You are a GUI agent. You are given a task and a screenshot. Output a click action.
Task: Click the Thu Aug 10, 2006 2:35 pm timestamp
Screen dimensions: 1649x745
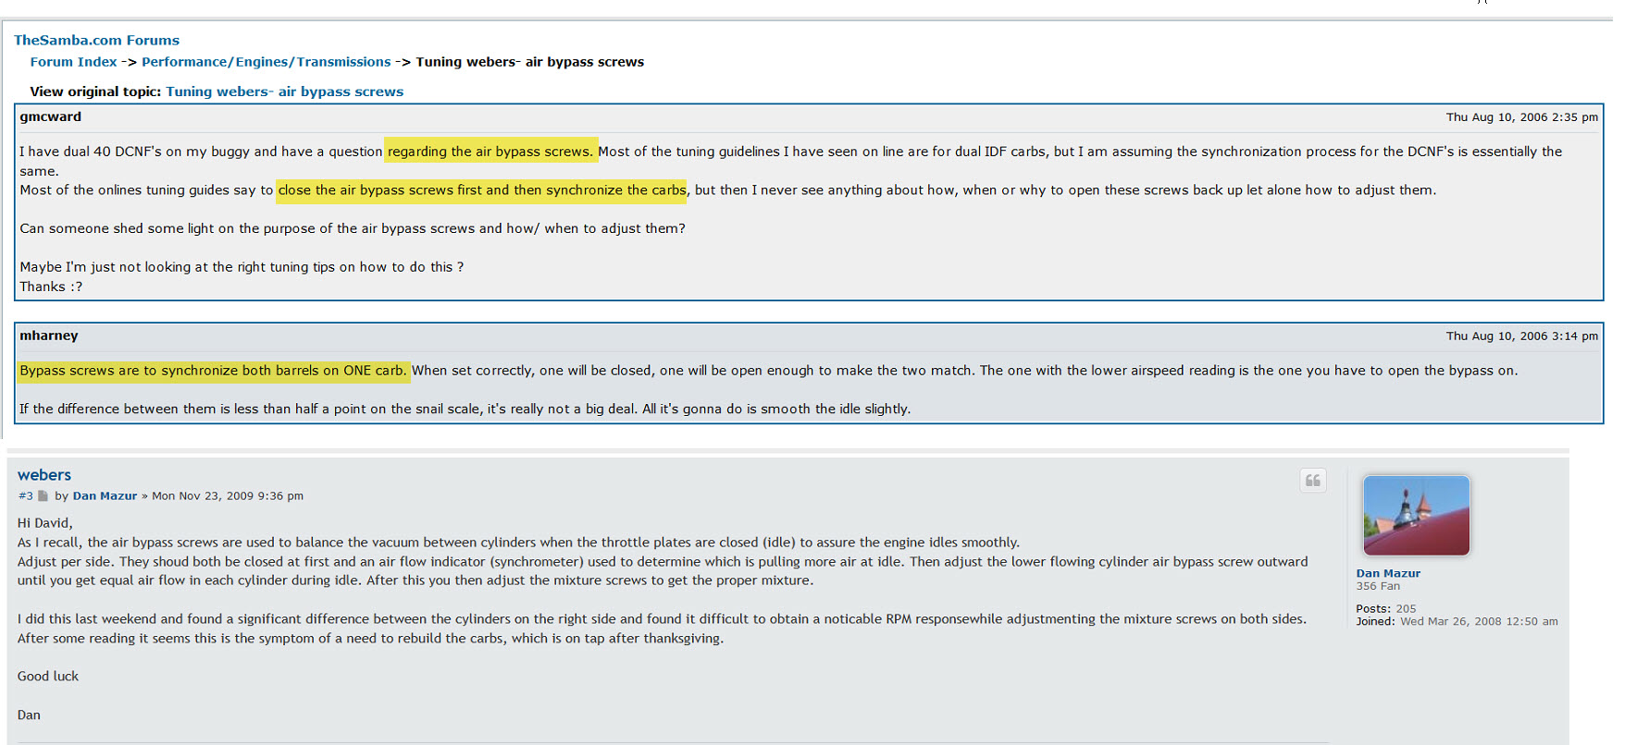tap(1521, 117)
